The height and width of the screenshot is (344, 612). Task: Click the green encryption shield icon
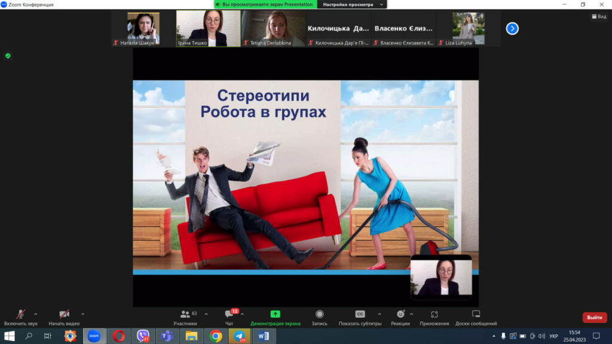(8, 56)
